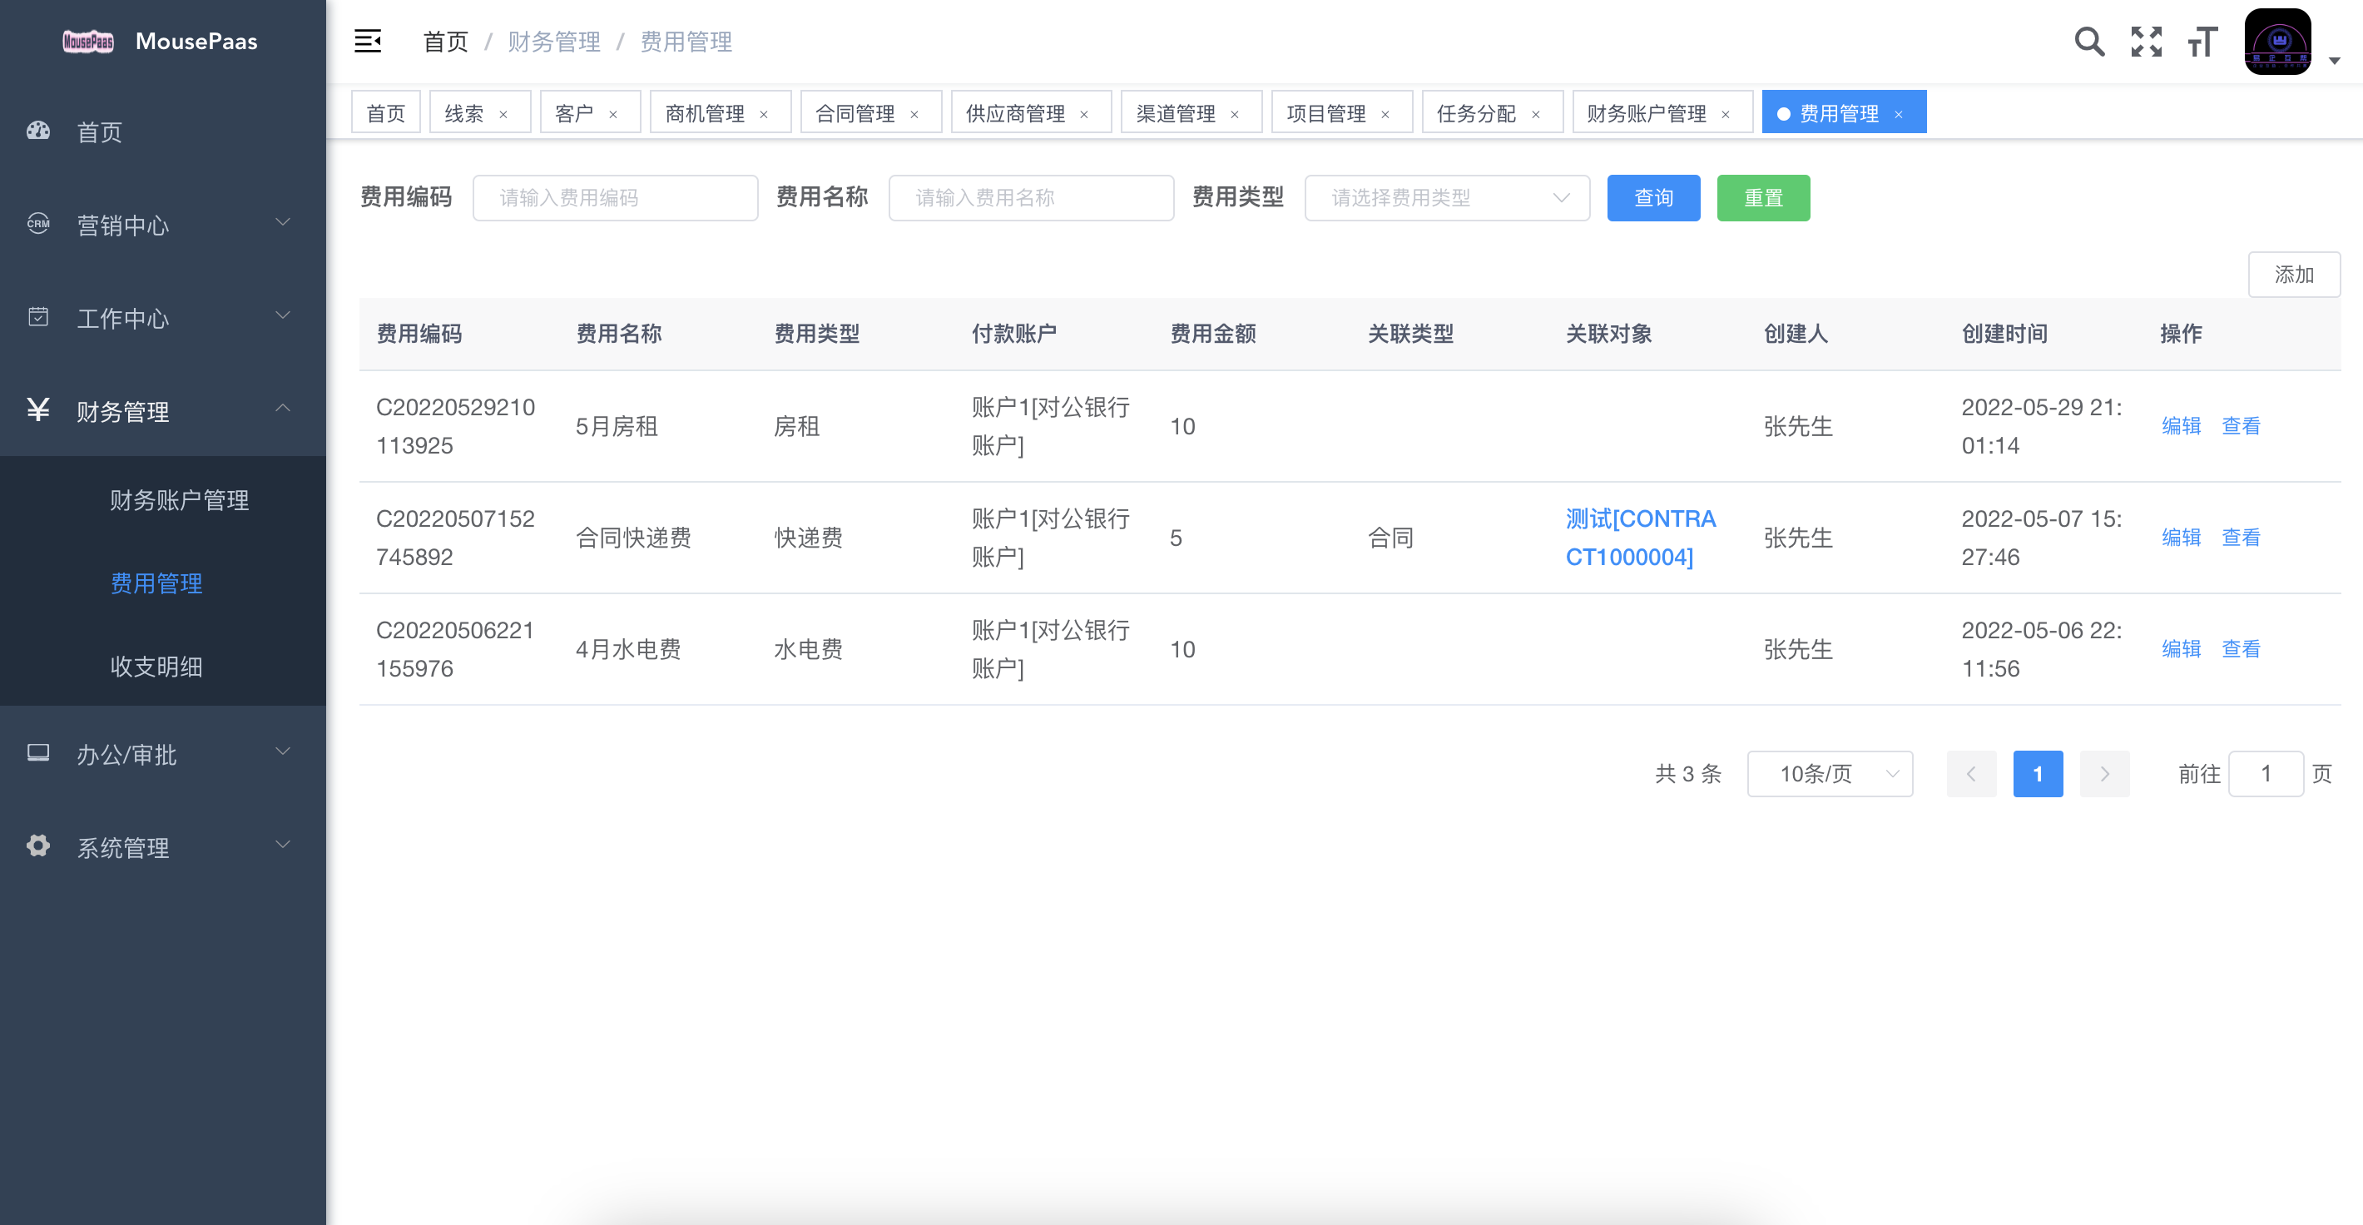Focus the 费用编码 input field
Image resolution: width=2363 pixels, height=1225 pixels.
click(615, 197)
